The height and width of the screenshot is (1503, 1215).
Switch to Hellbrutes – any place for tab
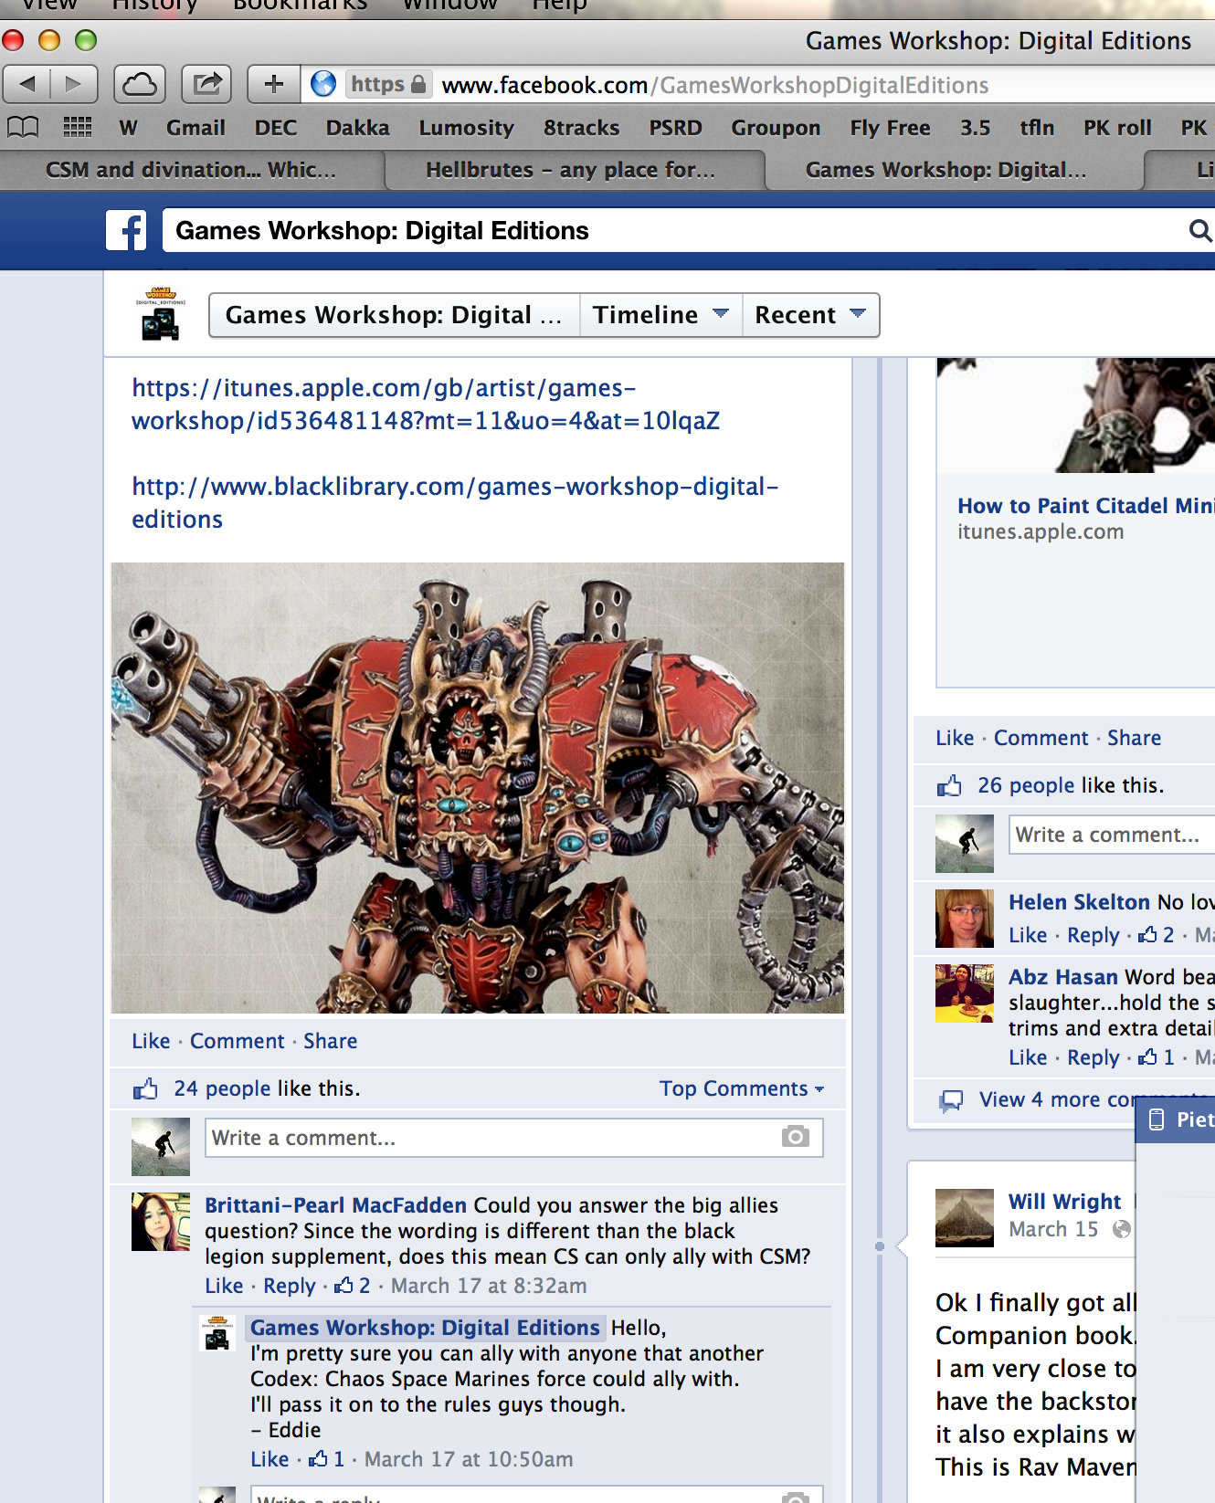[572, 170]
